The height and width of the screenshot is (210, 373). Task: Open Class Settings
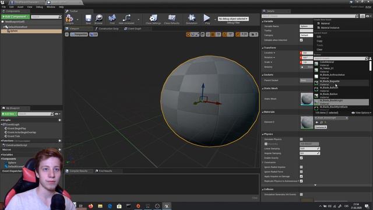pos(153,19)
